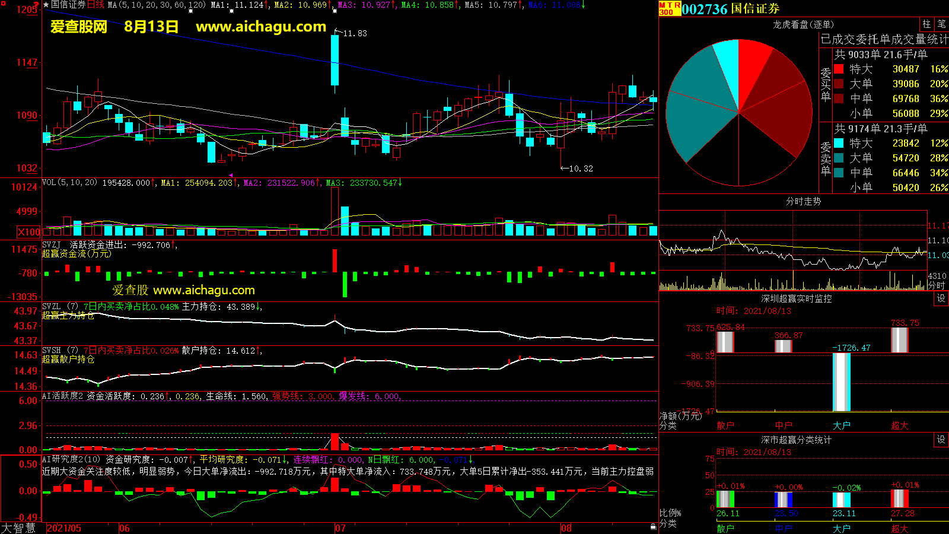The width and height of the screenshot is (949, 534).
Task: Click the bright red 特大 buy-order swatch
Action: point(839,69)
